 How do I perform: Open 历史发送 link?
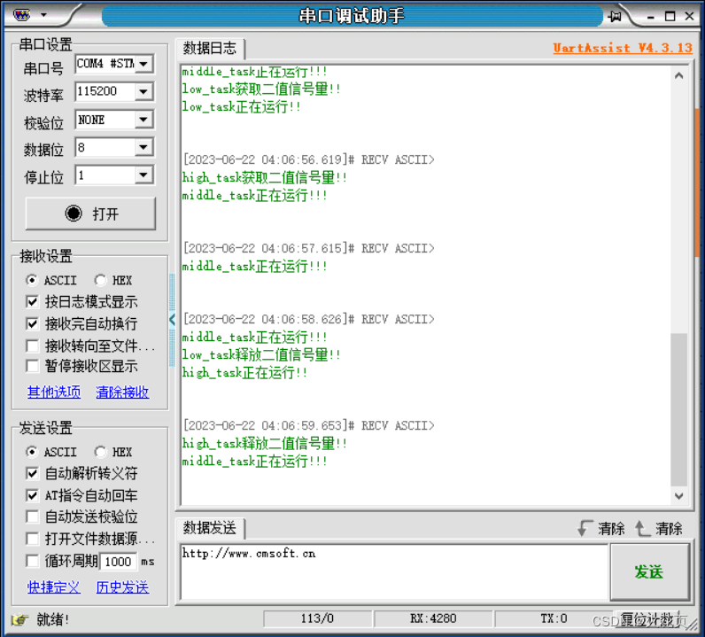pos(122,587)
